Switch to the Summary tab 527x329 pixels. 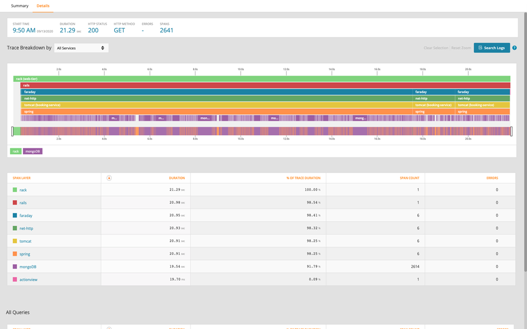click(x=20, y=6)
